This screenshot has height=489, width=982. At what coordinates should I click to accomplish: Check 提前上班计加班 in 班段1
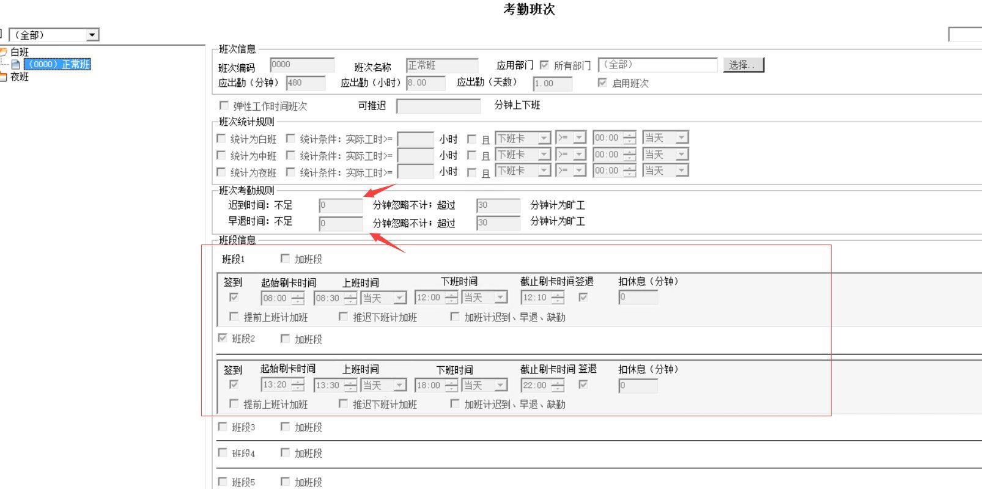[x=234, y=317]
